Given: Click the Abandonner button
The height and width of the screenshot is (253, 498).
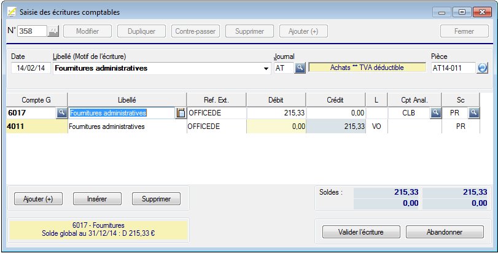Looking at the screenshot, I should (445, 232).
